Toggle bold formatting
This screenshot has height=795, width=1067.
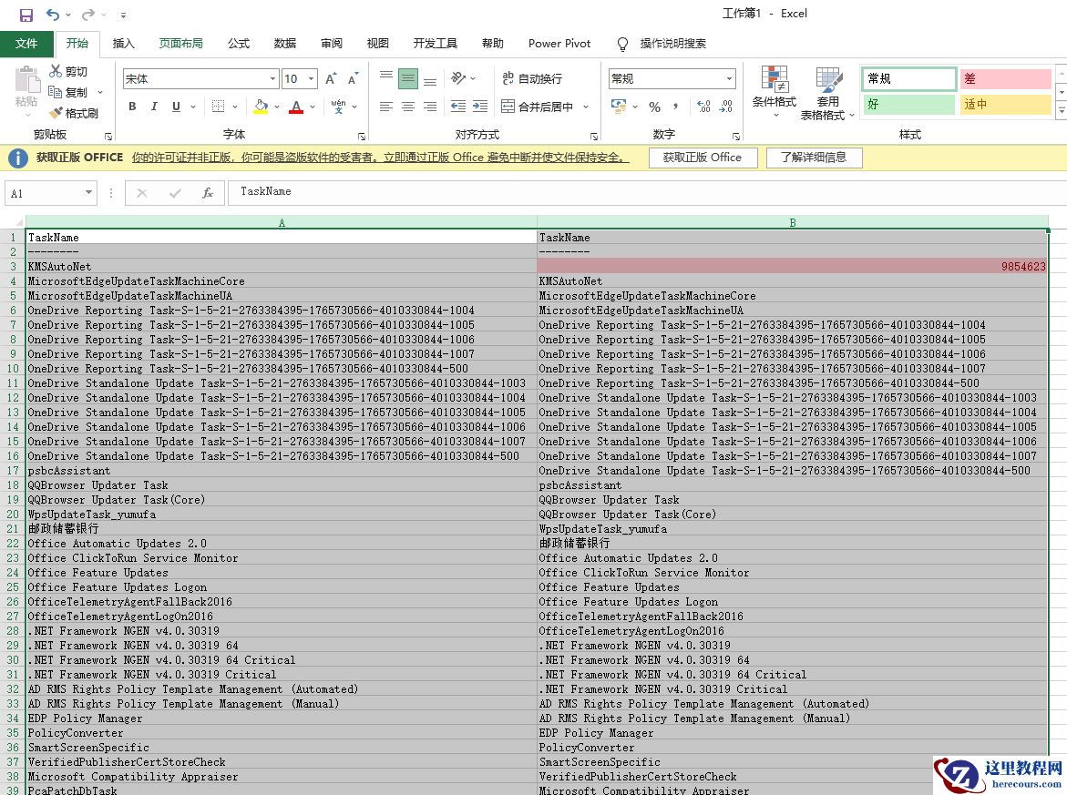tap(132, 107)
